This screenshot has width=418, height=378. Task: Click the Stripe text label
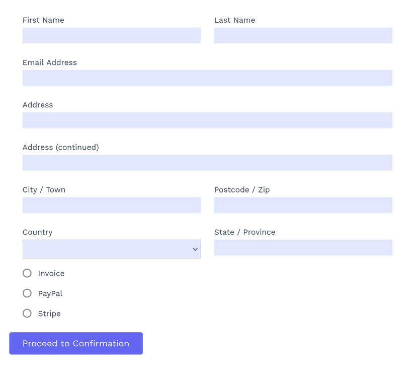[x=49, y=314]
